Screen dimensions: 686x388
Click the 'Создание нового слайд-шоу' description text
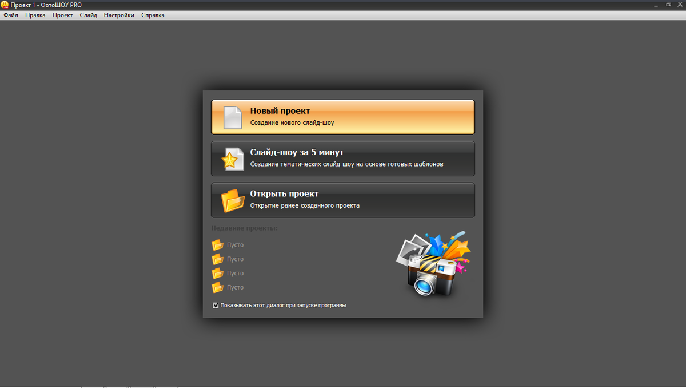(x=292, y=122)
